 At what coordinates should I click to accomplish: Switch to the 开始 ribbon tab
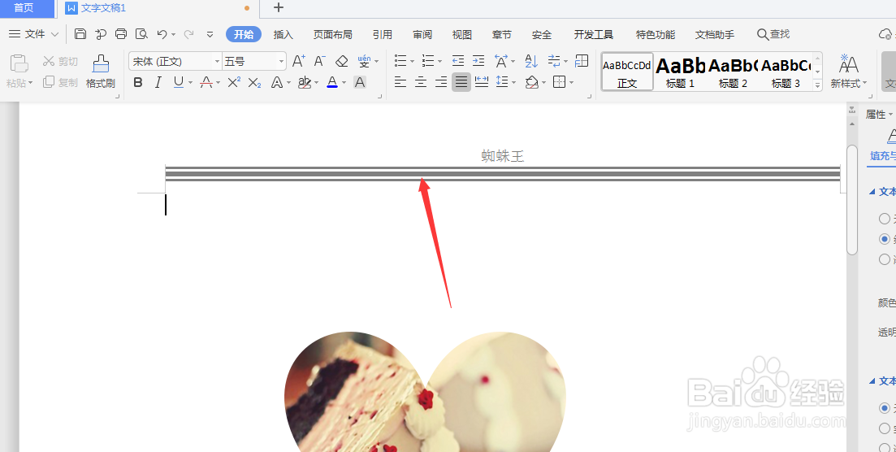tap(244, 34)
